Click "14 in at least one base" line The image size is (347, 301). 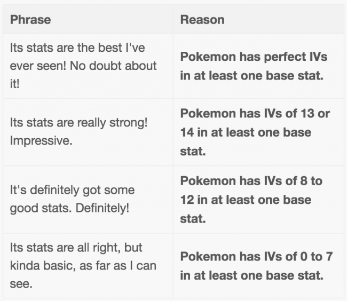click(246, 132)
